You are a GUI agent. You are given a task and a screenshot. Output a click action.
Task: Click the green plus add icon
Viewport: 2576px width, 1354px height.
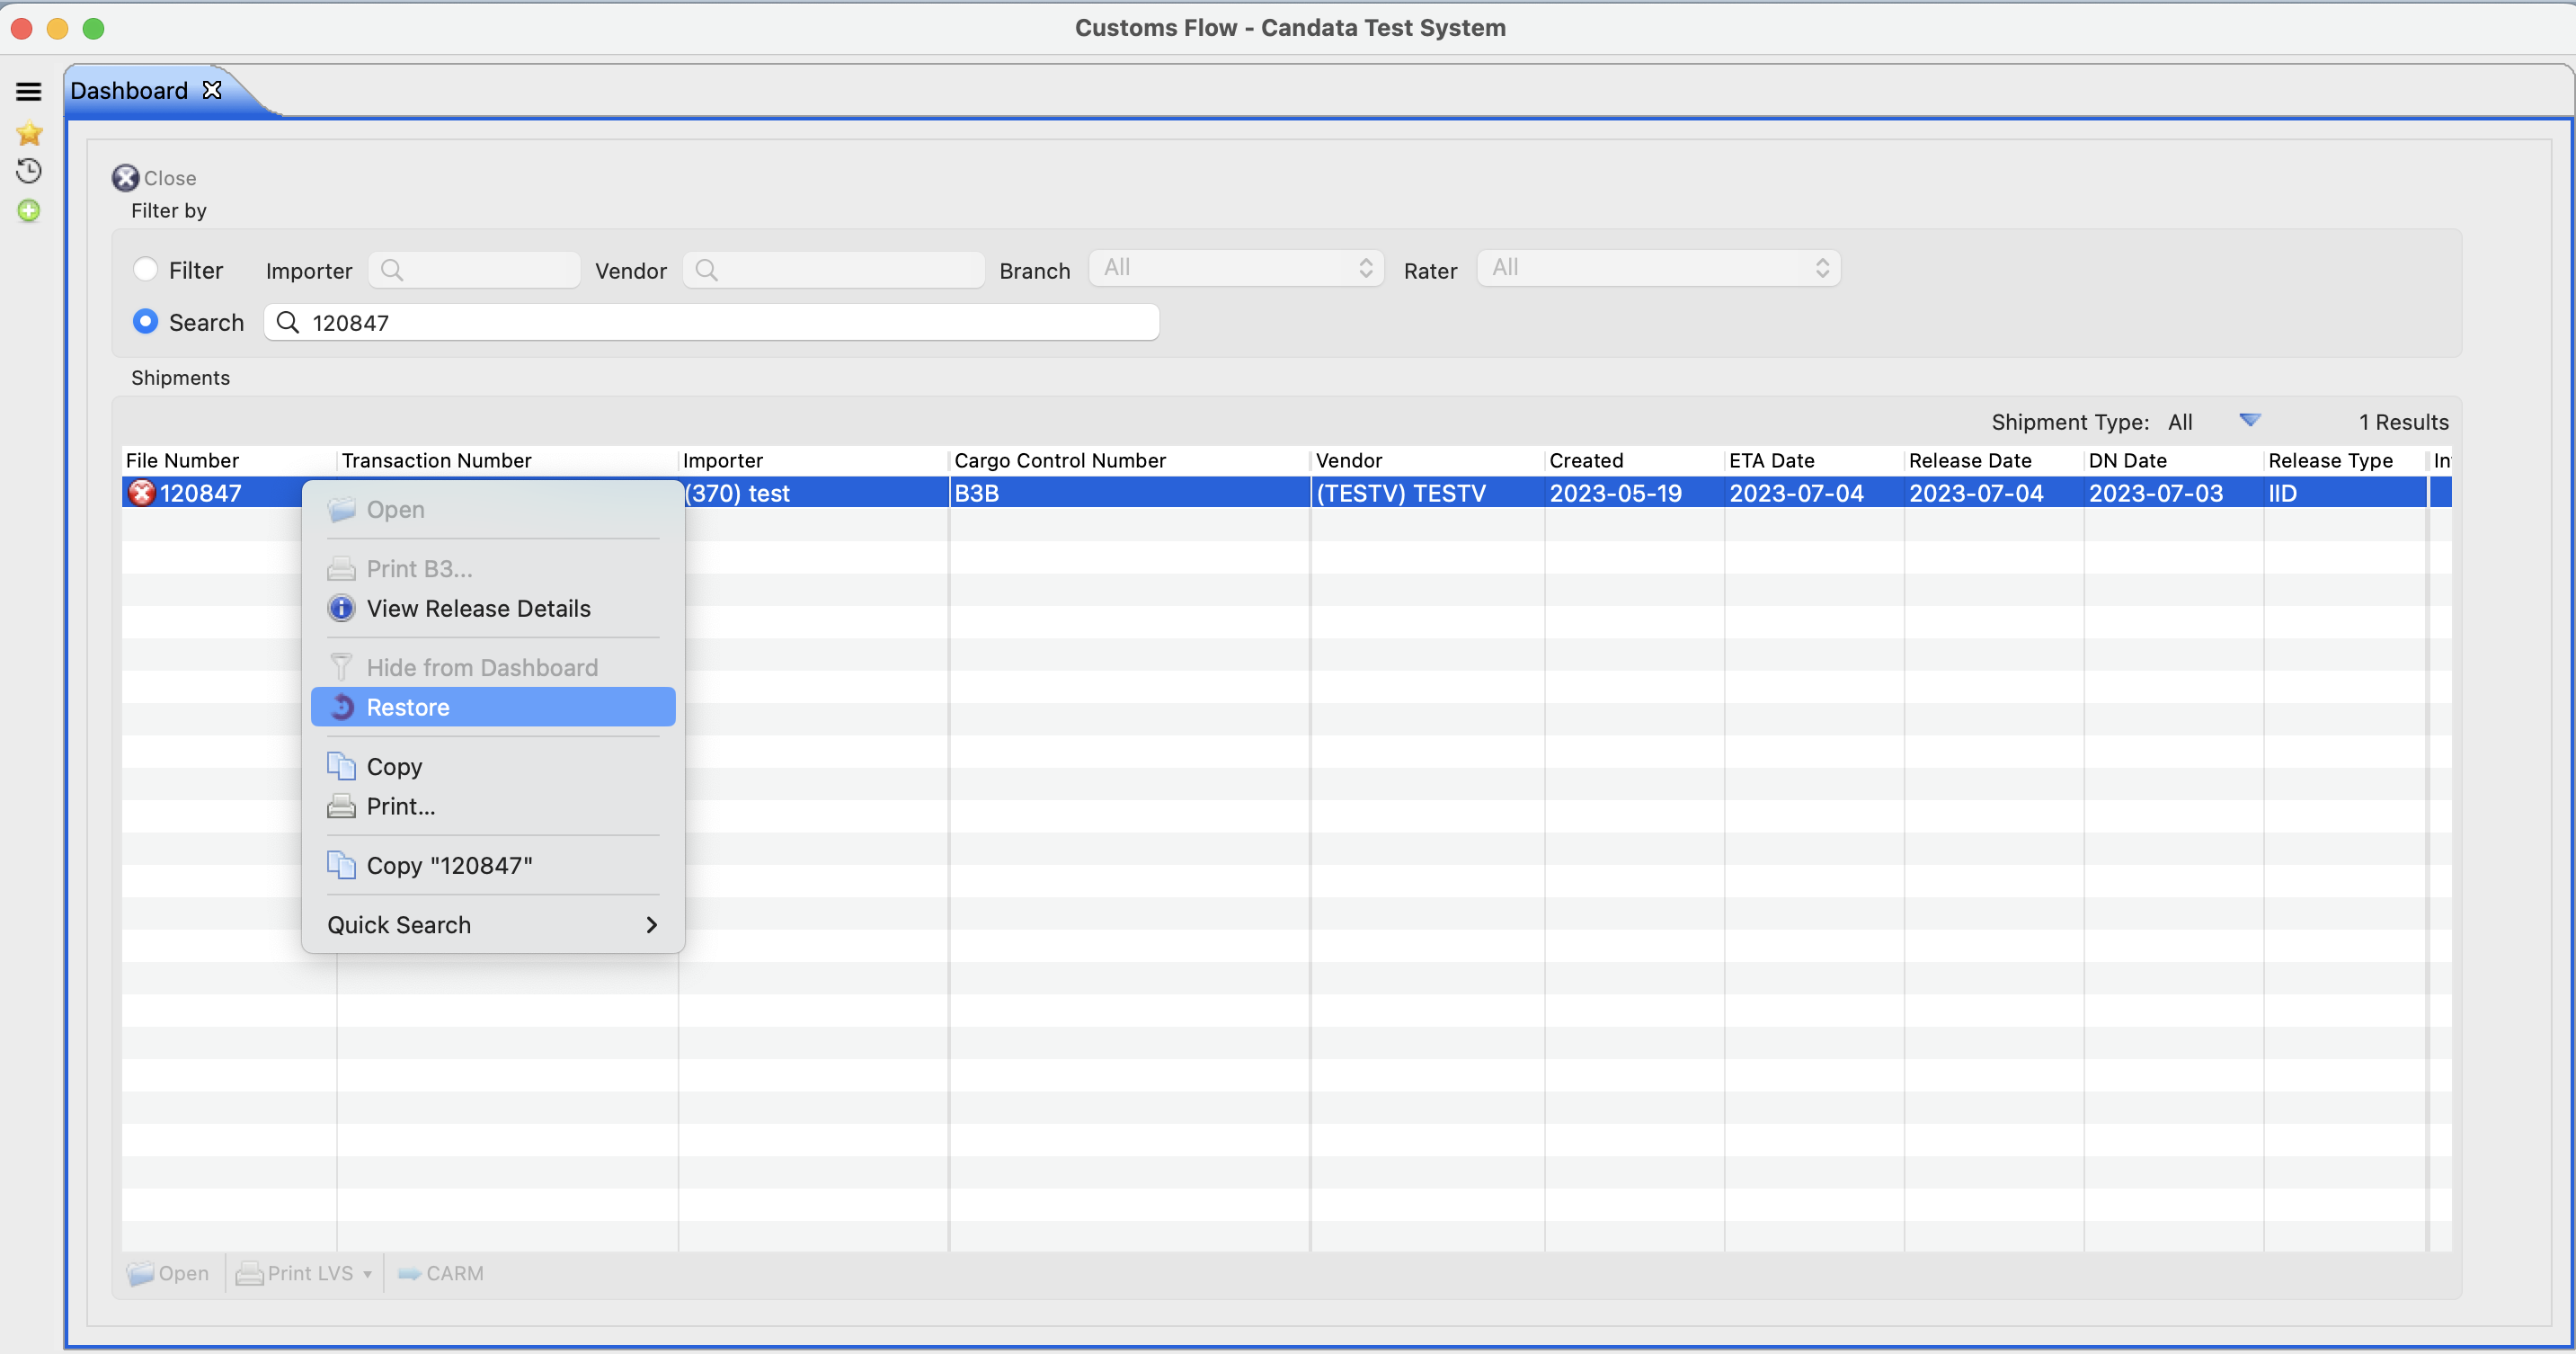[29, 210]
